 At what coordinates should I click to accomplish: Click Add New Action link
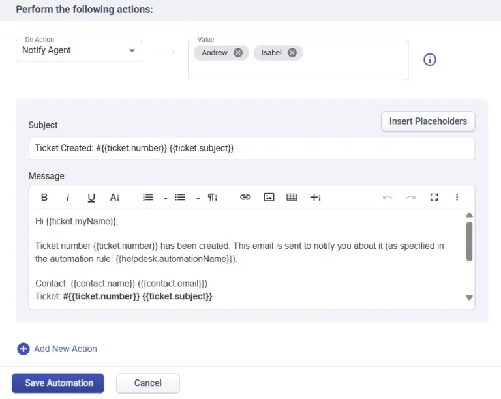click(x=65, y=349)
